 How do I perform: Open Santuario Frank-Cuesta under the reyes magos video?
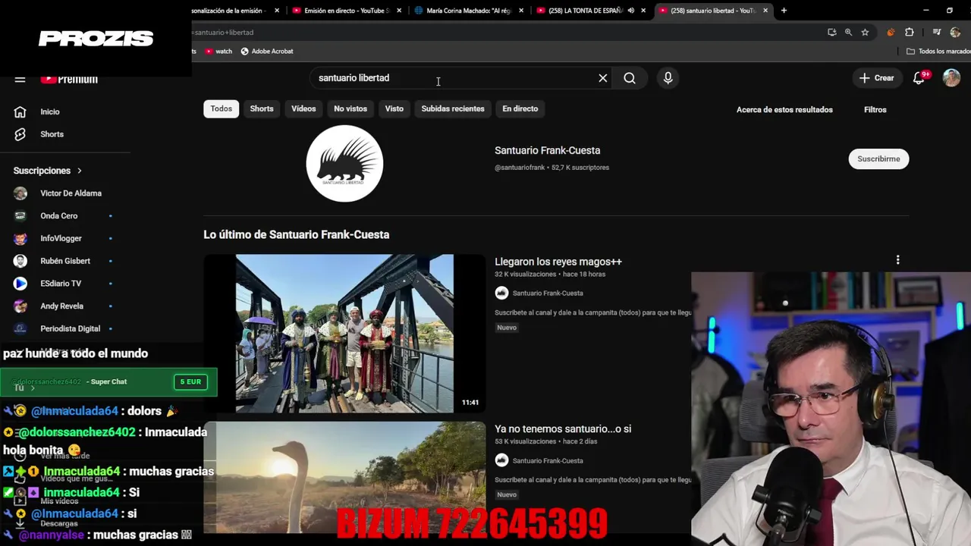(548, 293)
